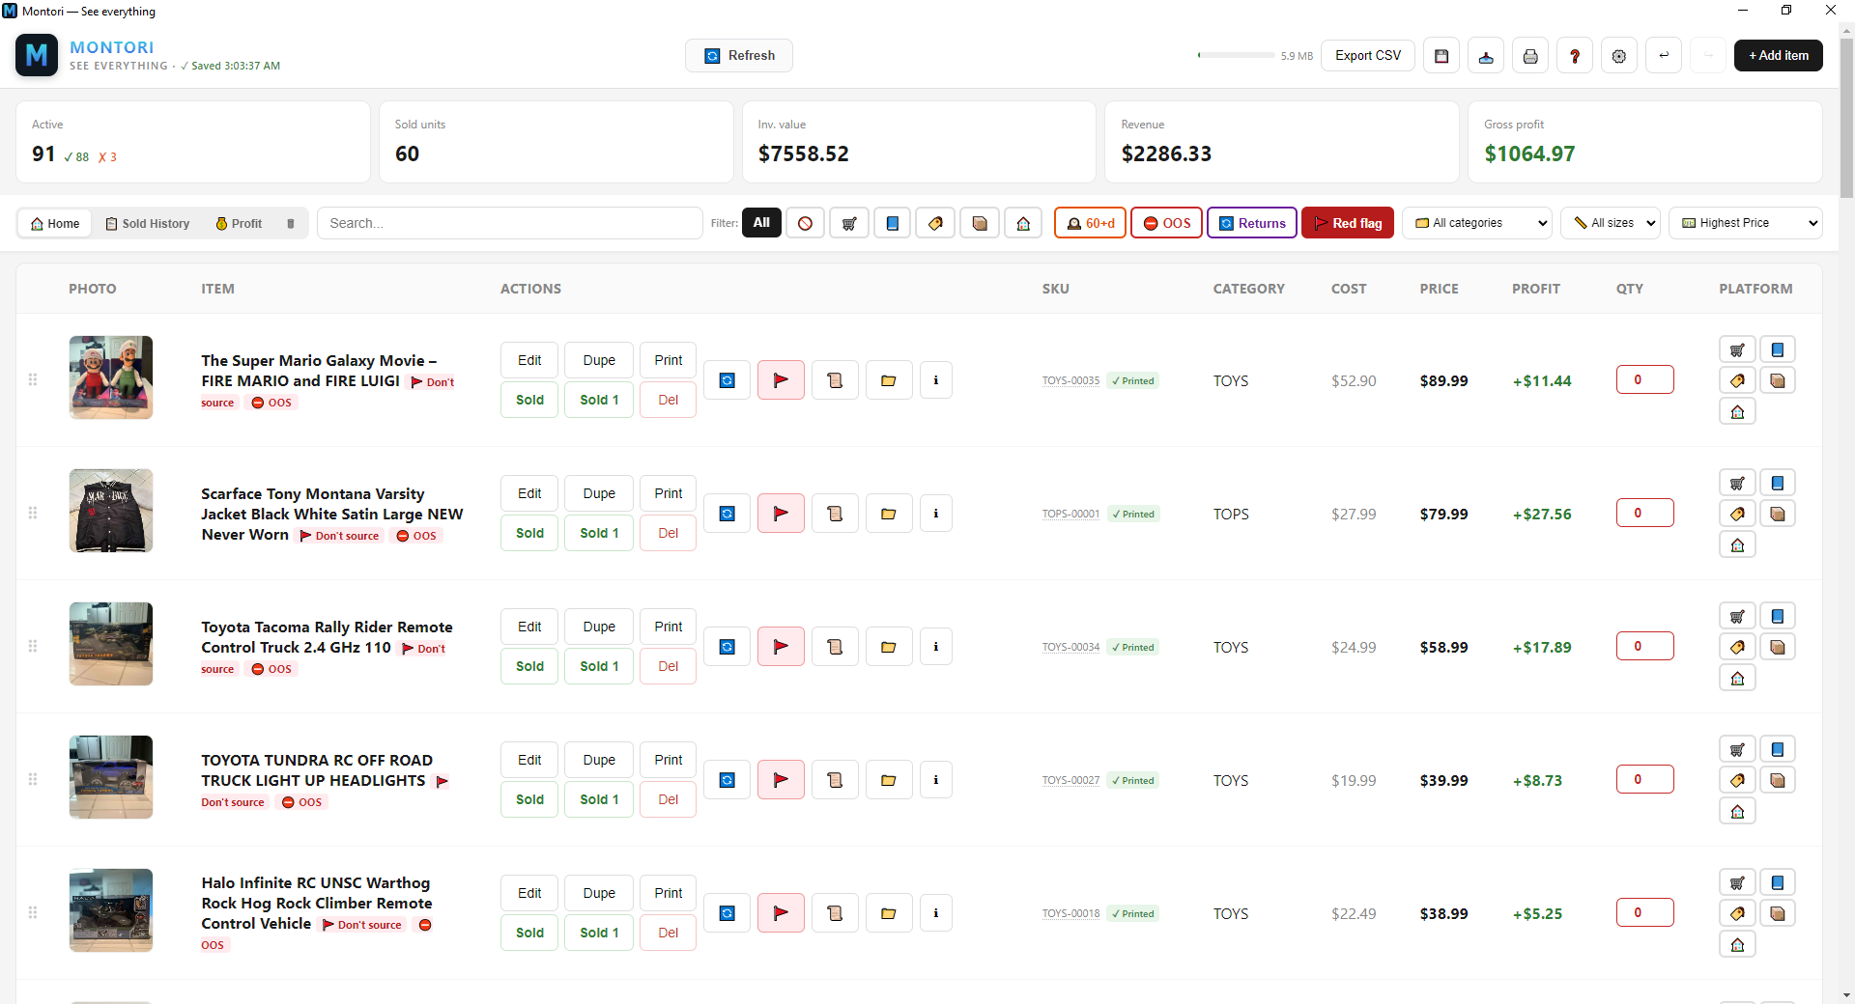Click Edit for Super Mario row
This screenshot has width=1855, height=1004.
[529, 360]
